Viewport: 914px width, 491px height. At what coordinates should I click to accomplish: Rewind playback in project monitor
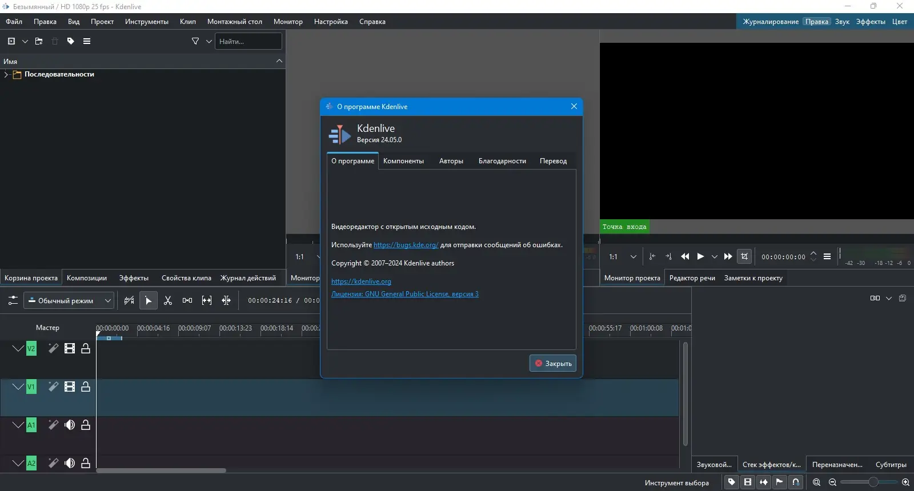point(685,257)
